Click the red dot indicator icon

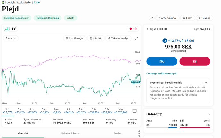click(131, 29)
